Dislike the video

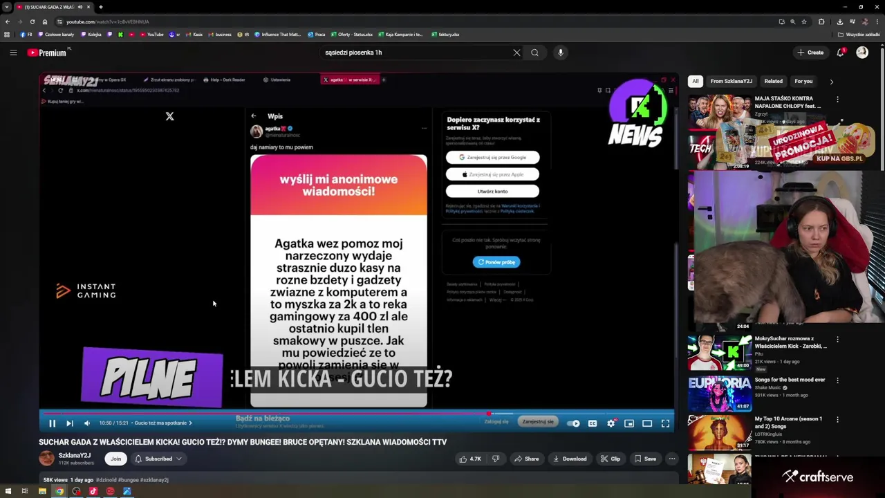[495, 459]
